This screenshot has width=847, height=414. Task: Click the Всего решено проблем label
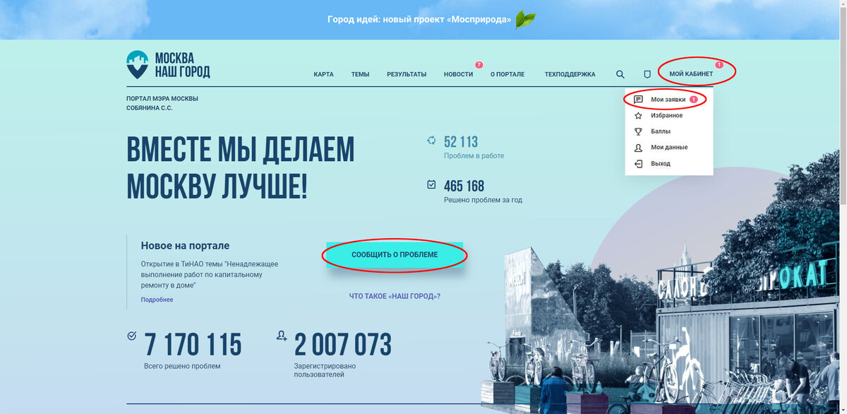pyautogui.click(x=182, y=366)
